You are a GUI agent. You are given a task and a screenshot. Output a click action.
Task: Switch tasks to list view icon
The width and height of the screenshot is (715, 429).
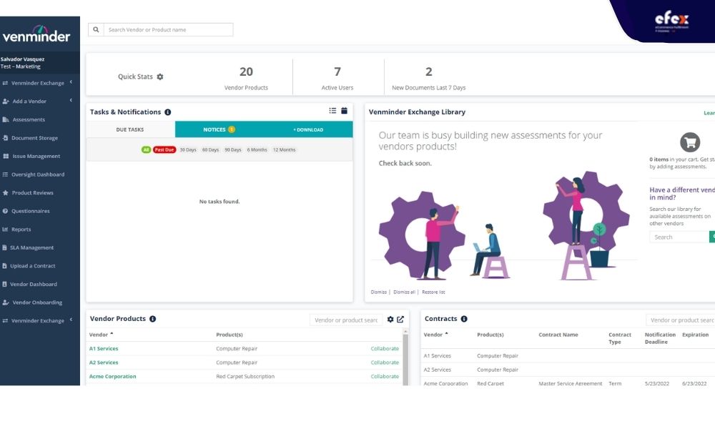click(x=332, y=111)
